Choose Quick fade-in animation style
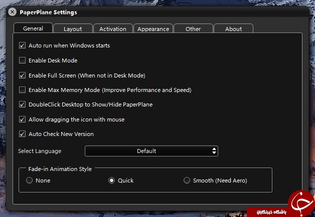This screenshot has width=315, height=217. (x=112, y=180)
